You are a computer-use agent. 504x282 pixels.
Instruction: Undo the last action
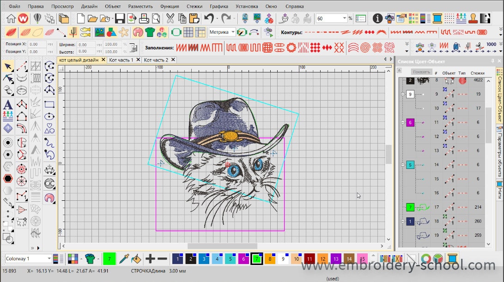coord(209,18)
